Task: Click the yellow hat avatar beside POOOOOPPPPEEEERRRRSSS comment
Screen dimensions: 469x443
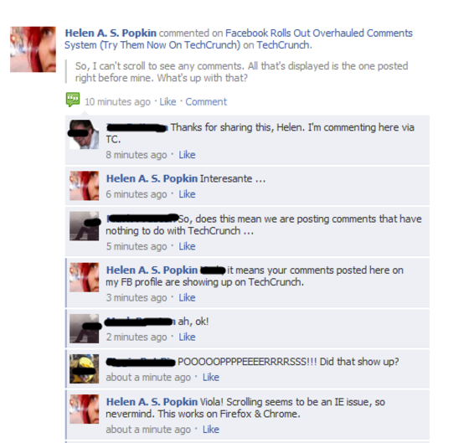Action: [x=84, y=368]
